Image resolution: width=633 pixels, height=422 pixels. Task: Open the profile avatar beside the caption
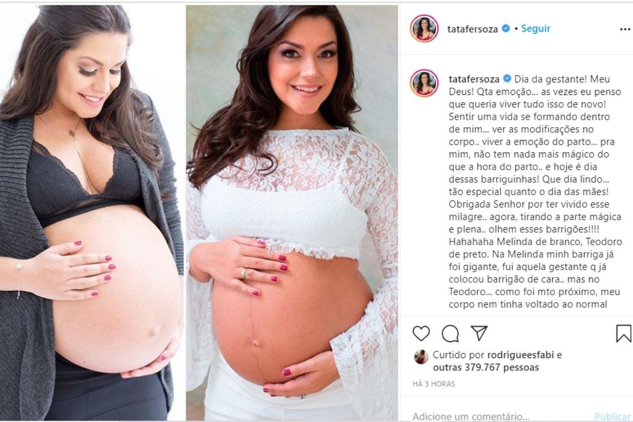coord(423,82)
